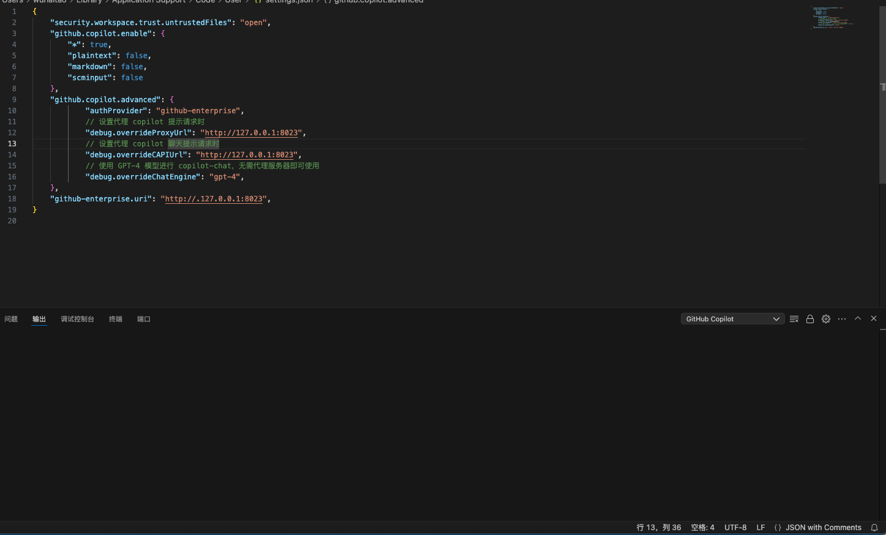Maximize panel with the up chevron
The image size is (886, 535).
tap(858, 318)
